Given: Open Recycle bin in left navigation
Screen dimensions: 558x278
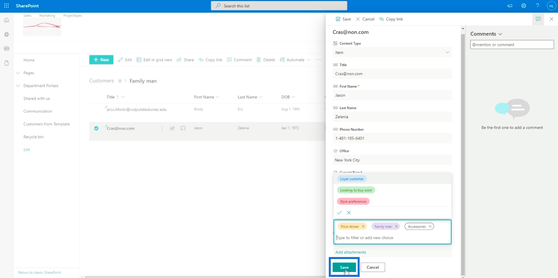Looking at the screenshot, I should pos(33,137).
